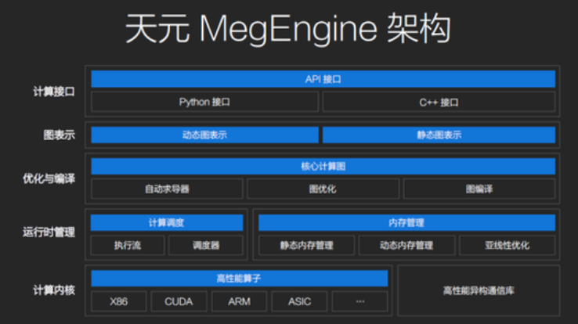
Task: Select the 调度器 box
Action: [x=206, y=245]
